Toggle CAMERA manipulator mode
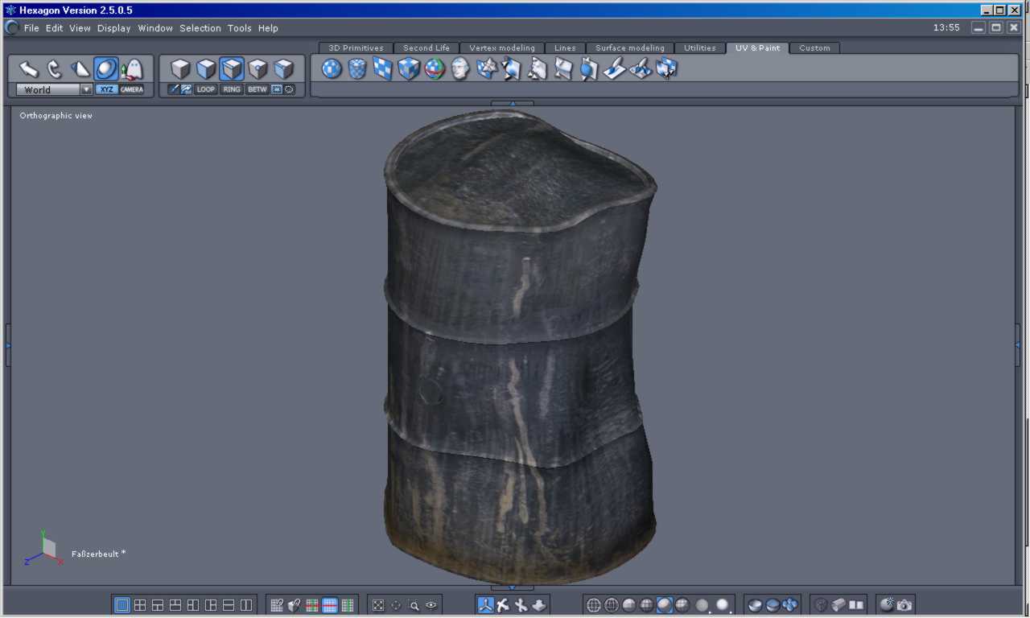 [x=131, y=89]
